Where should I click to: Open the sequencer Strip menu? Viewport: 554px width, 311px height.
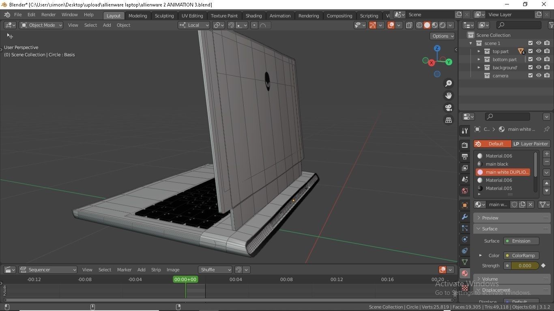(x=156, y=270)
